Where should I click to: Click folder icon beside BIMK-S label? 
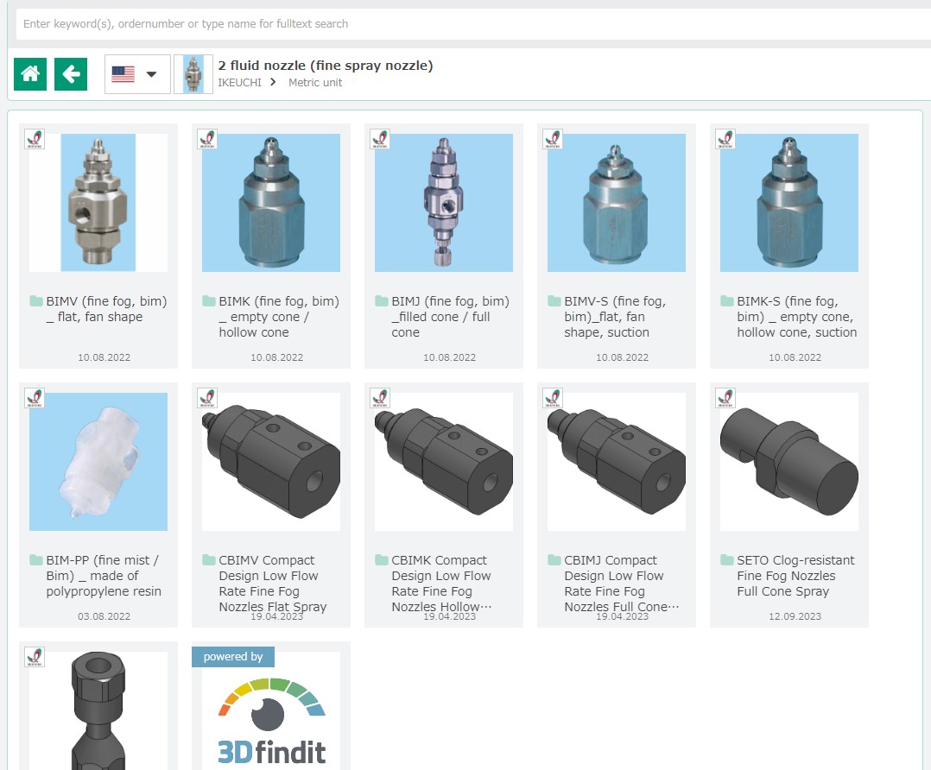pyautogui.click(x=727, y=301)
